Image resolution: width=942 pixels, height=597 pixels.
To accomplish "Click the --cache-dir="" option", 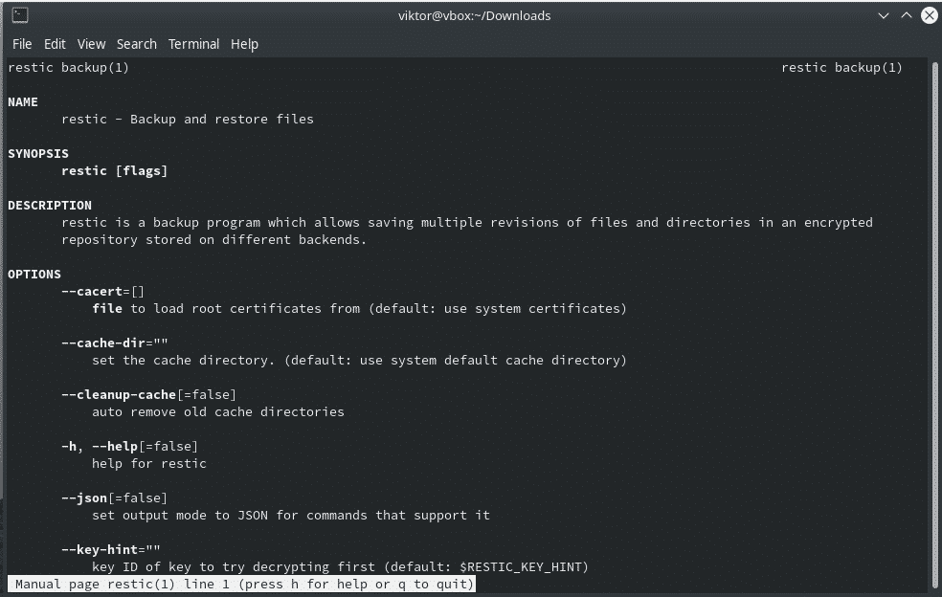I will point(115,343).
